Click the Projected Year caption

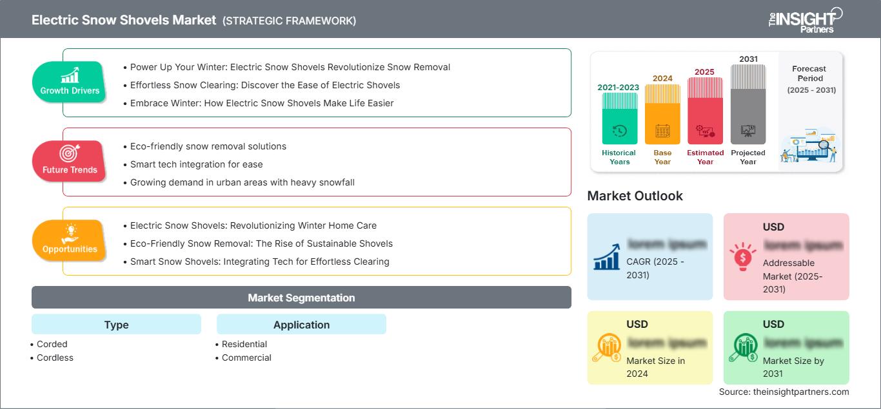point(748,157)
